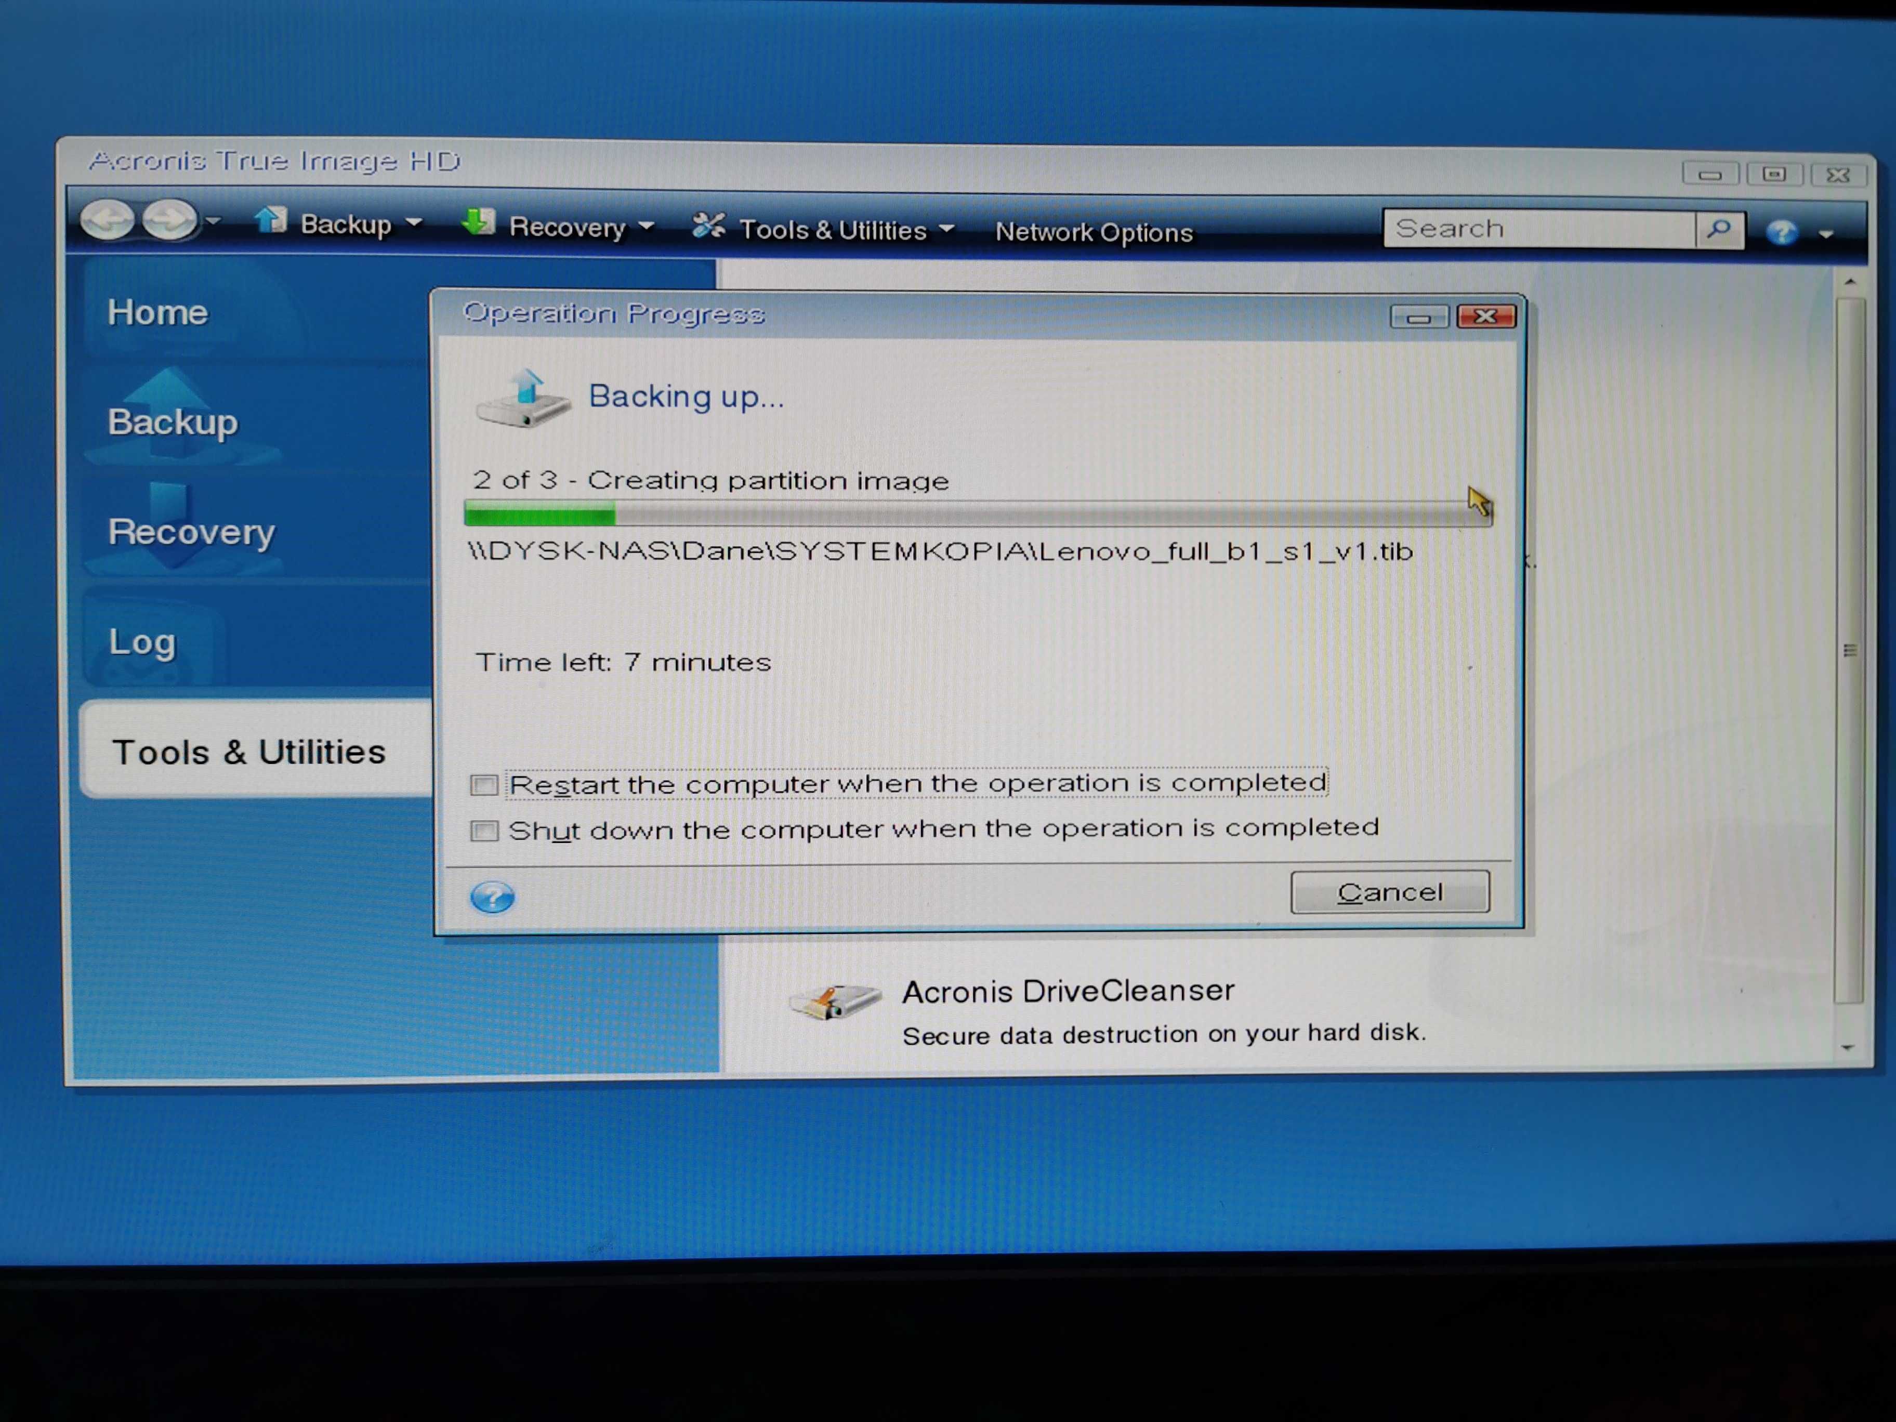Click the Backup toolbar icon
Screen dimensions: 1896x1422
[x=271, y=220]
